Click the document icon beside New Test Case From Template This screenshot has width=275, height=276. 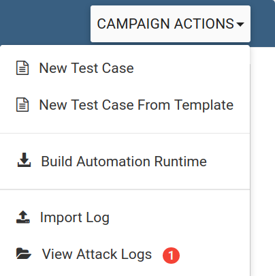click(x=22, y=105)
